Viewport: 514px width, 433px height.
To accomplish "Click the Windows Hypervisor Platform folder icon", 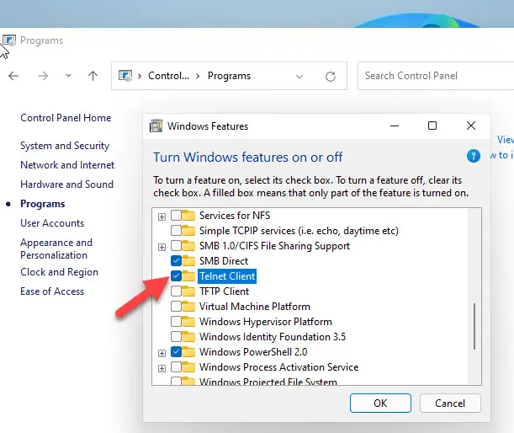I will coord(188,322).
